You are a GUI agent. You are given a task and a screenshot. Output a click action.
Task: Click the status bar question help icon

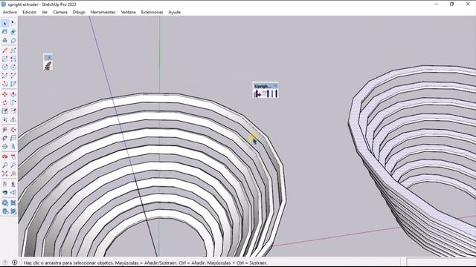[5, 263]
